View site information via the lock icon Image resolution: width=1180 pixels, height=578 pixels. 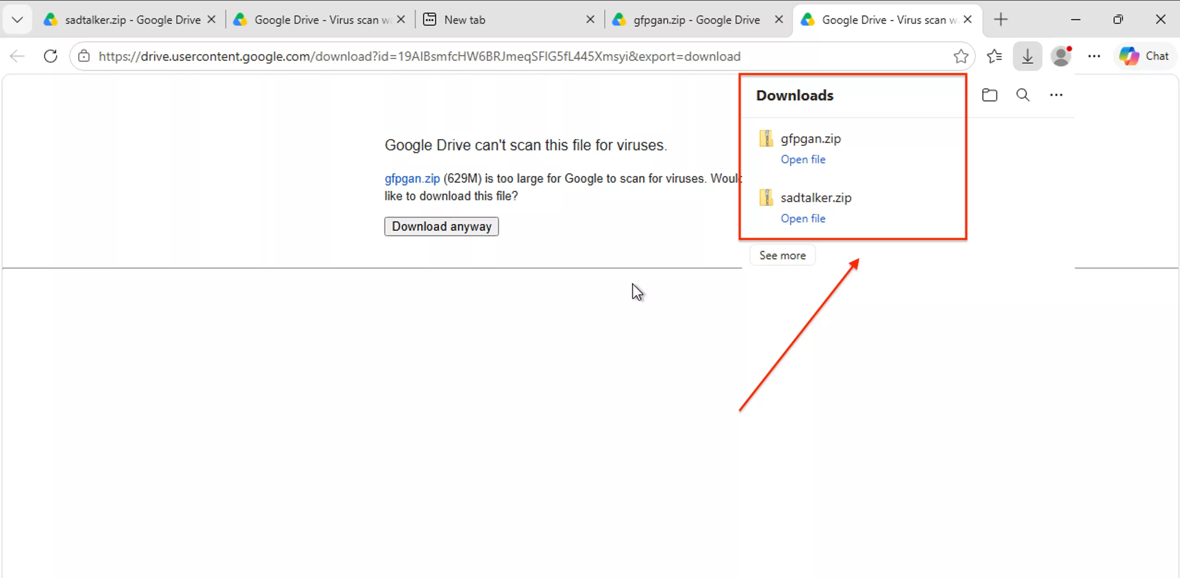[x=84, y=56]
